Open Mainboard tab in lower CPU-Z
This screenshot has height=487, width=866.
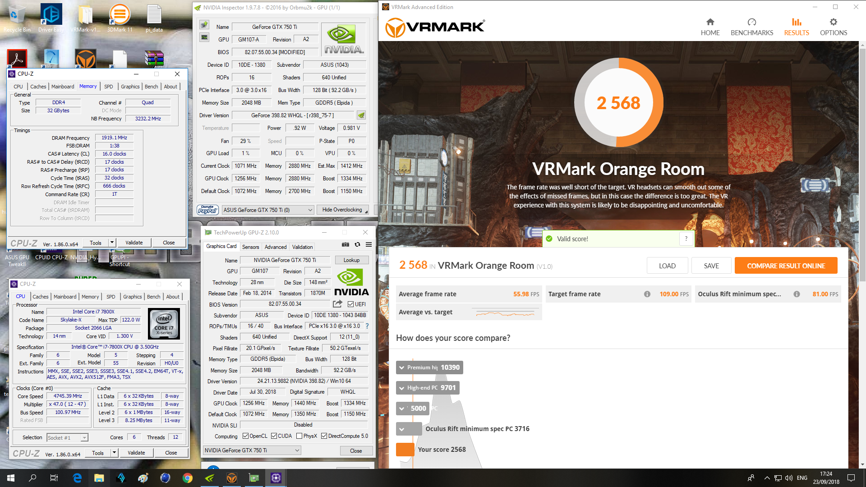click(65, 297)
